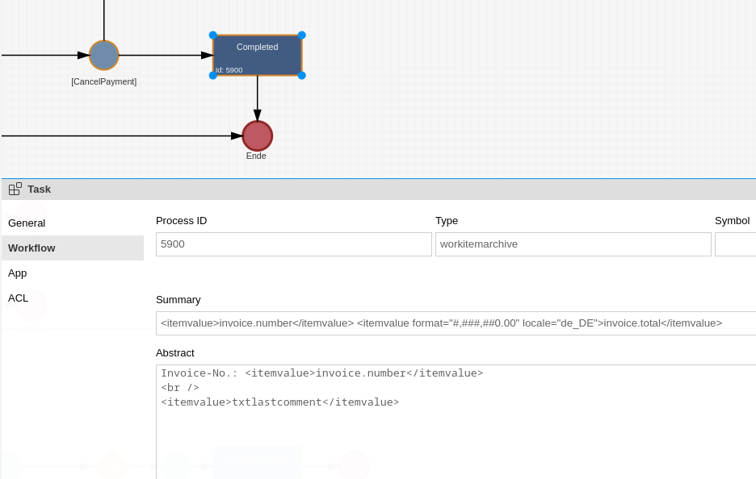Click the top-left handle of Completed task

pyautogui.click(x=213, y=35)
